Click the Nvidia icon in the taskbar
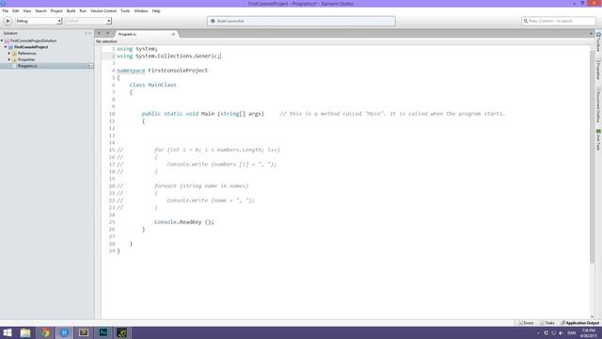602x339 pixels. [x=122, y=332]
